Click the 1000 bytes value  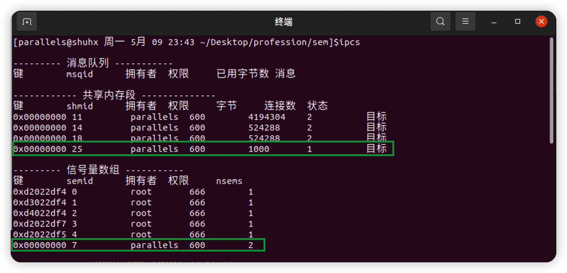pos(259,149)
